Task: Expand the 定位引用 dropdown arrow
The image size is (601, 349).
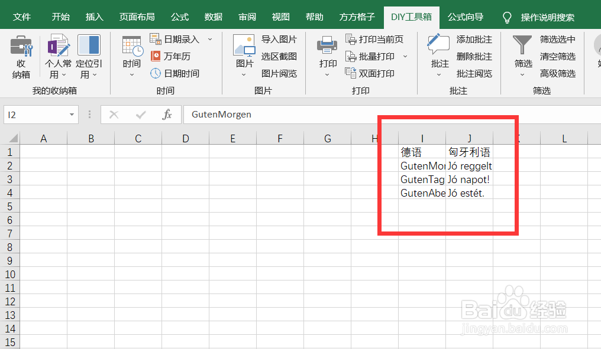Action: pyautogui.click(x=95, y=75)
